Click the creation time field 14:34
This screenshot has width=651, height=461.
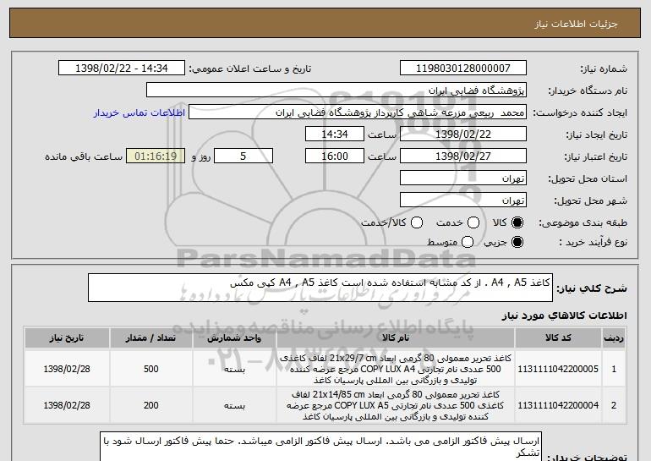pos(335,134)
